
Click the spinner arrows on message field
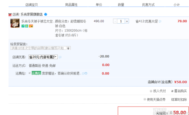(x=68, y=48)
